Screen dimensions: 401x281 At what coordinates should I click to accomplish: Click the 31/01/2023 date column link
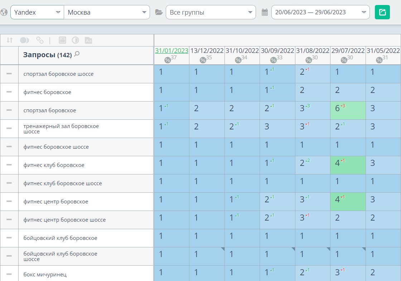(171, 51)
